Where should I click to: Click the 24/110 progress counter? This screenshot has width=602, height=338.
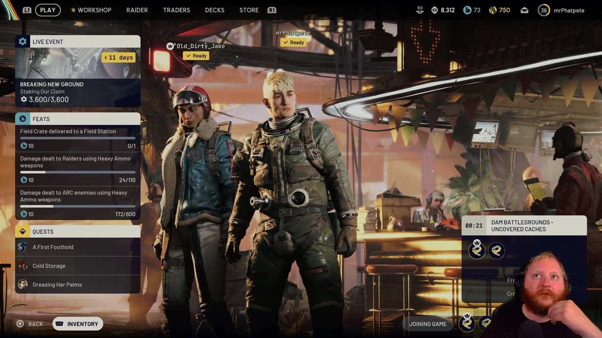127,180
